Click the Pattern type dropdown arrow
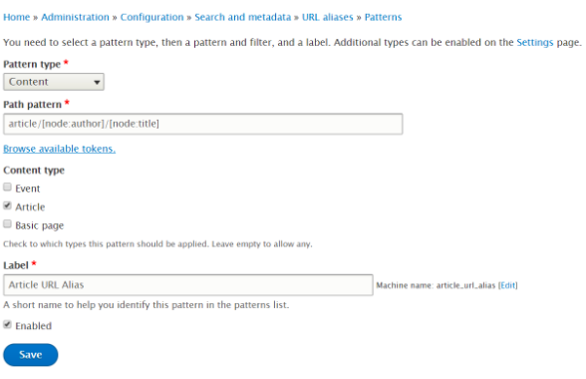 pyautogui.click(x=97, y=83)
